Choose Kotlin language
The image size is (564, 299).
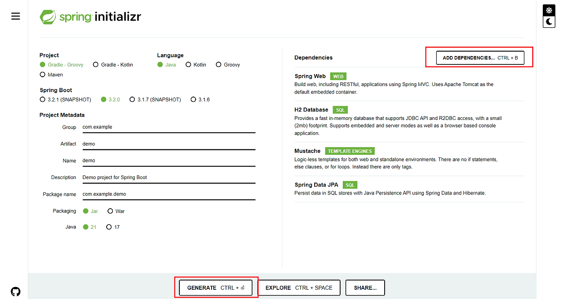pos(196,65)
